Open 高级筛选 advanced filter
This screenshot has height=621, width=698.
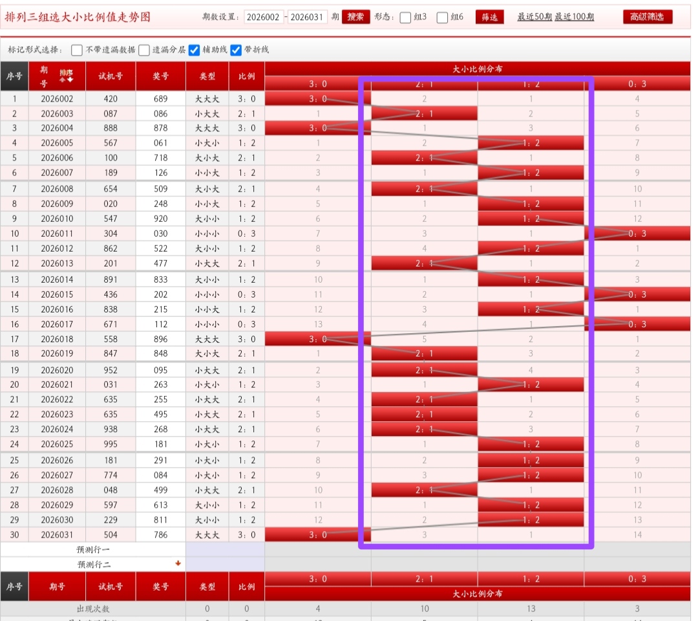coord(647,17)
